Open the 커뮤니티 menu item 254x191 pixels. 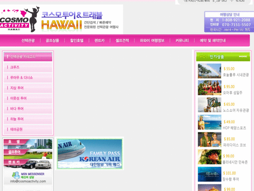click(182, 40)
